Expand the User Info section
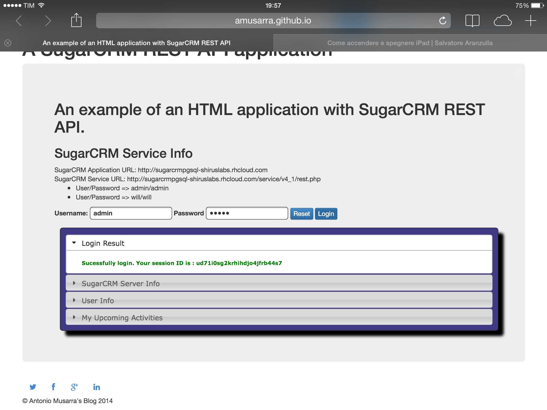The image size is (547, 410). 279,300
